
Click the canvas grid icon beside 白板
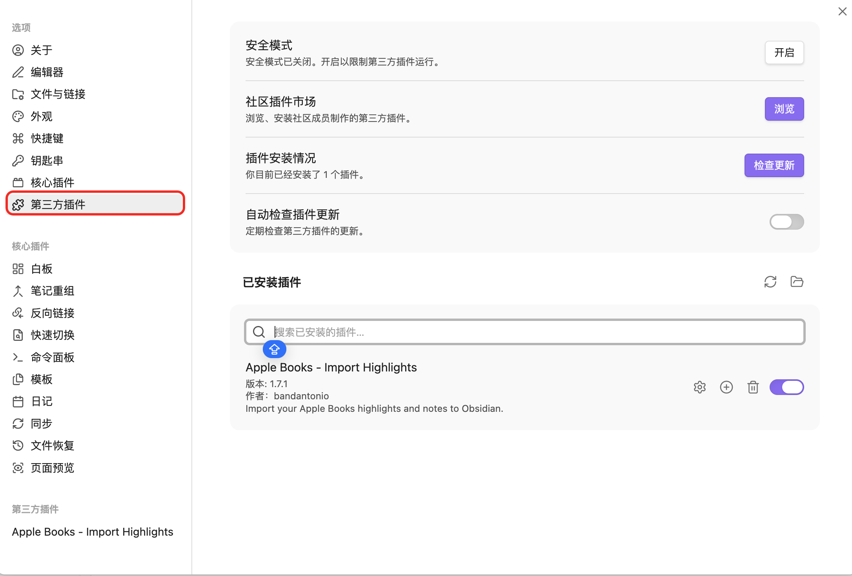pyautogui.click(x=18, y=269)
